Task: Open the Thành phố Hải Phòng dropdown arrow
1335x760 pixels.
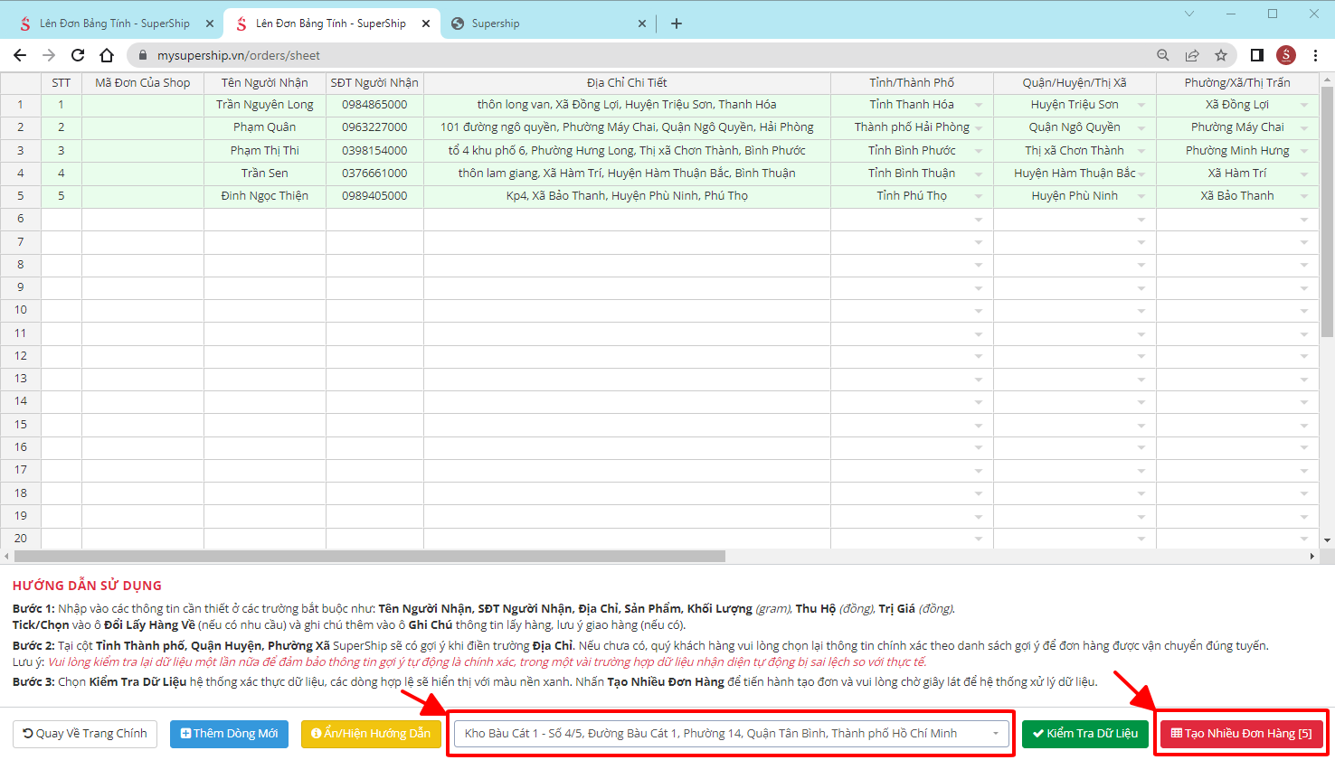Action: coord(979,128)
